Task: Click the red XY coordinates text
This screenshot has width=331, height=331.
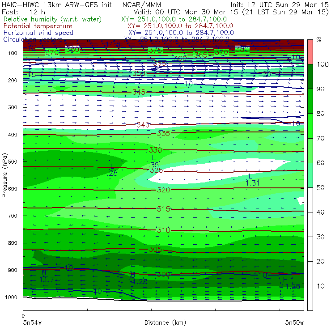Action: [x=180, y=26]
